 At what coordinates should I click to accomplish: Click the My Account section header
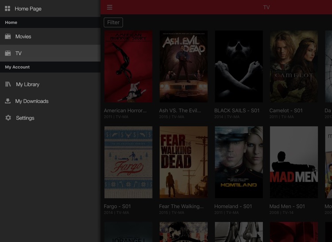pyautogui.click(x=50, y=67)
